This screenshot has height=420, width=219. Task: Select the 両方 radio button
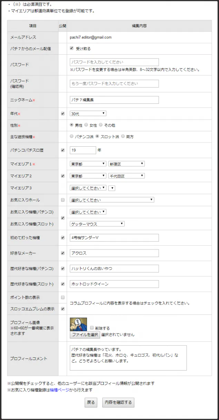123,136
